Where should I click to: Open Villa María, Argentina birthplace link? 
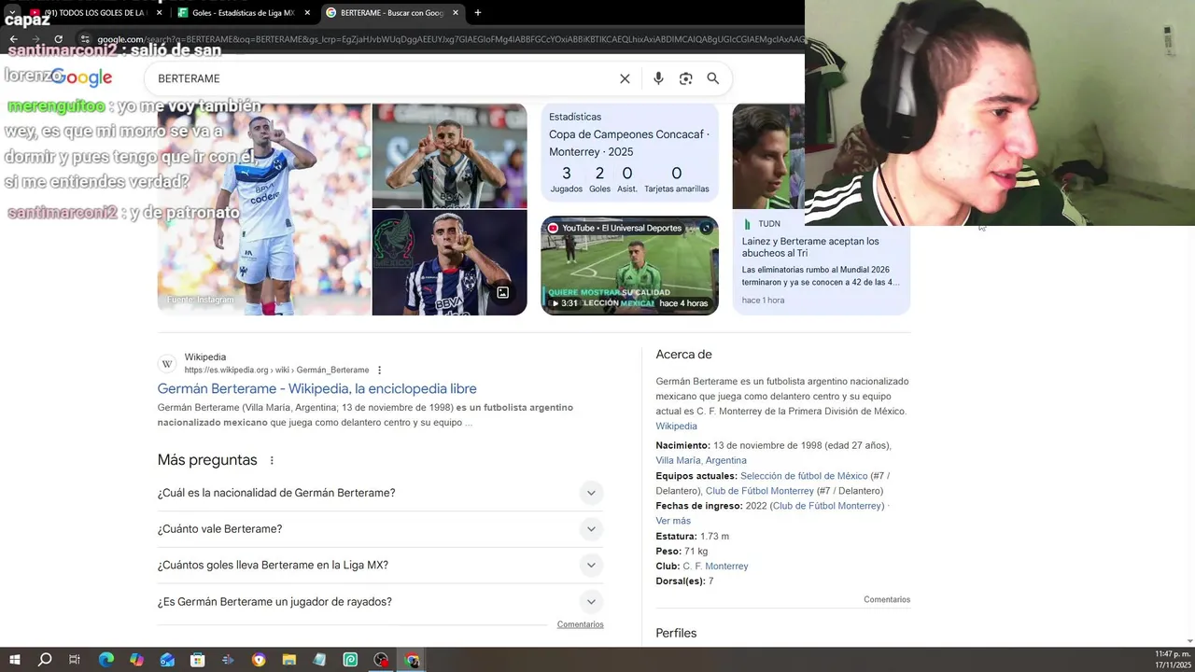coord(701,460)
